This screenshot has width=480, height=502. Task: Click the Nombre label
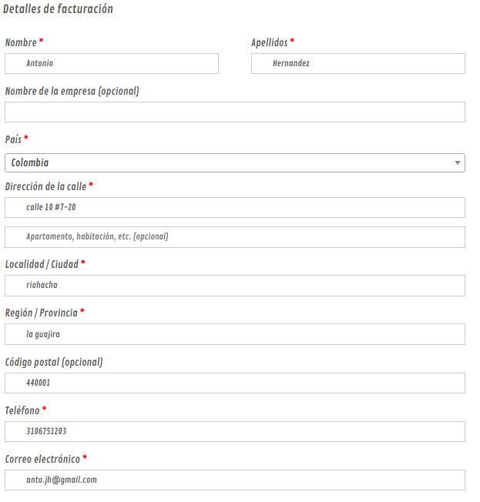coord(21,42)
